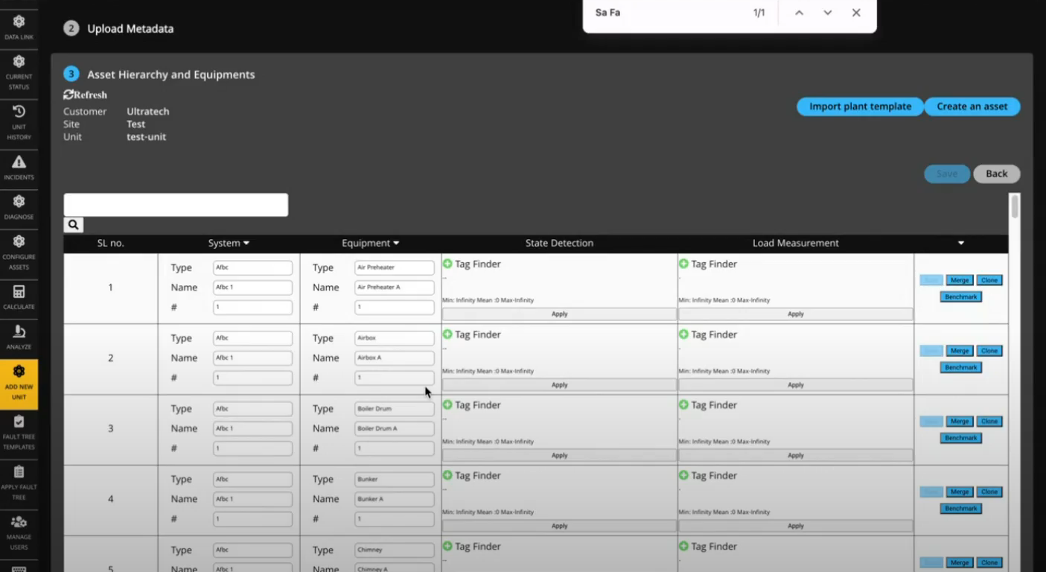Open the Analyze microscope icon
The width and height of the screenshot is (1046, 572).
pos(19,337)
